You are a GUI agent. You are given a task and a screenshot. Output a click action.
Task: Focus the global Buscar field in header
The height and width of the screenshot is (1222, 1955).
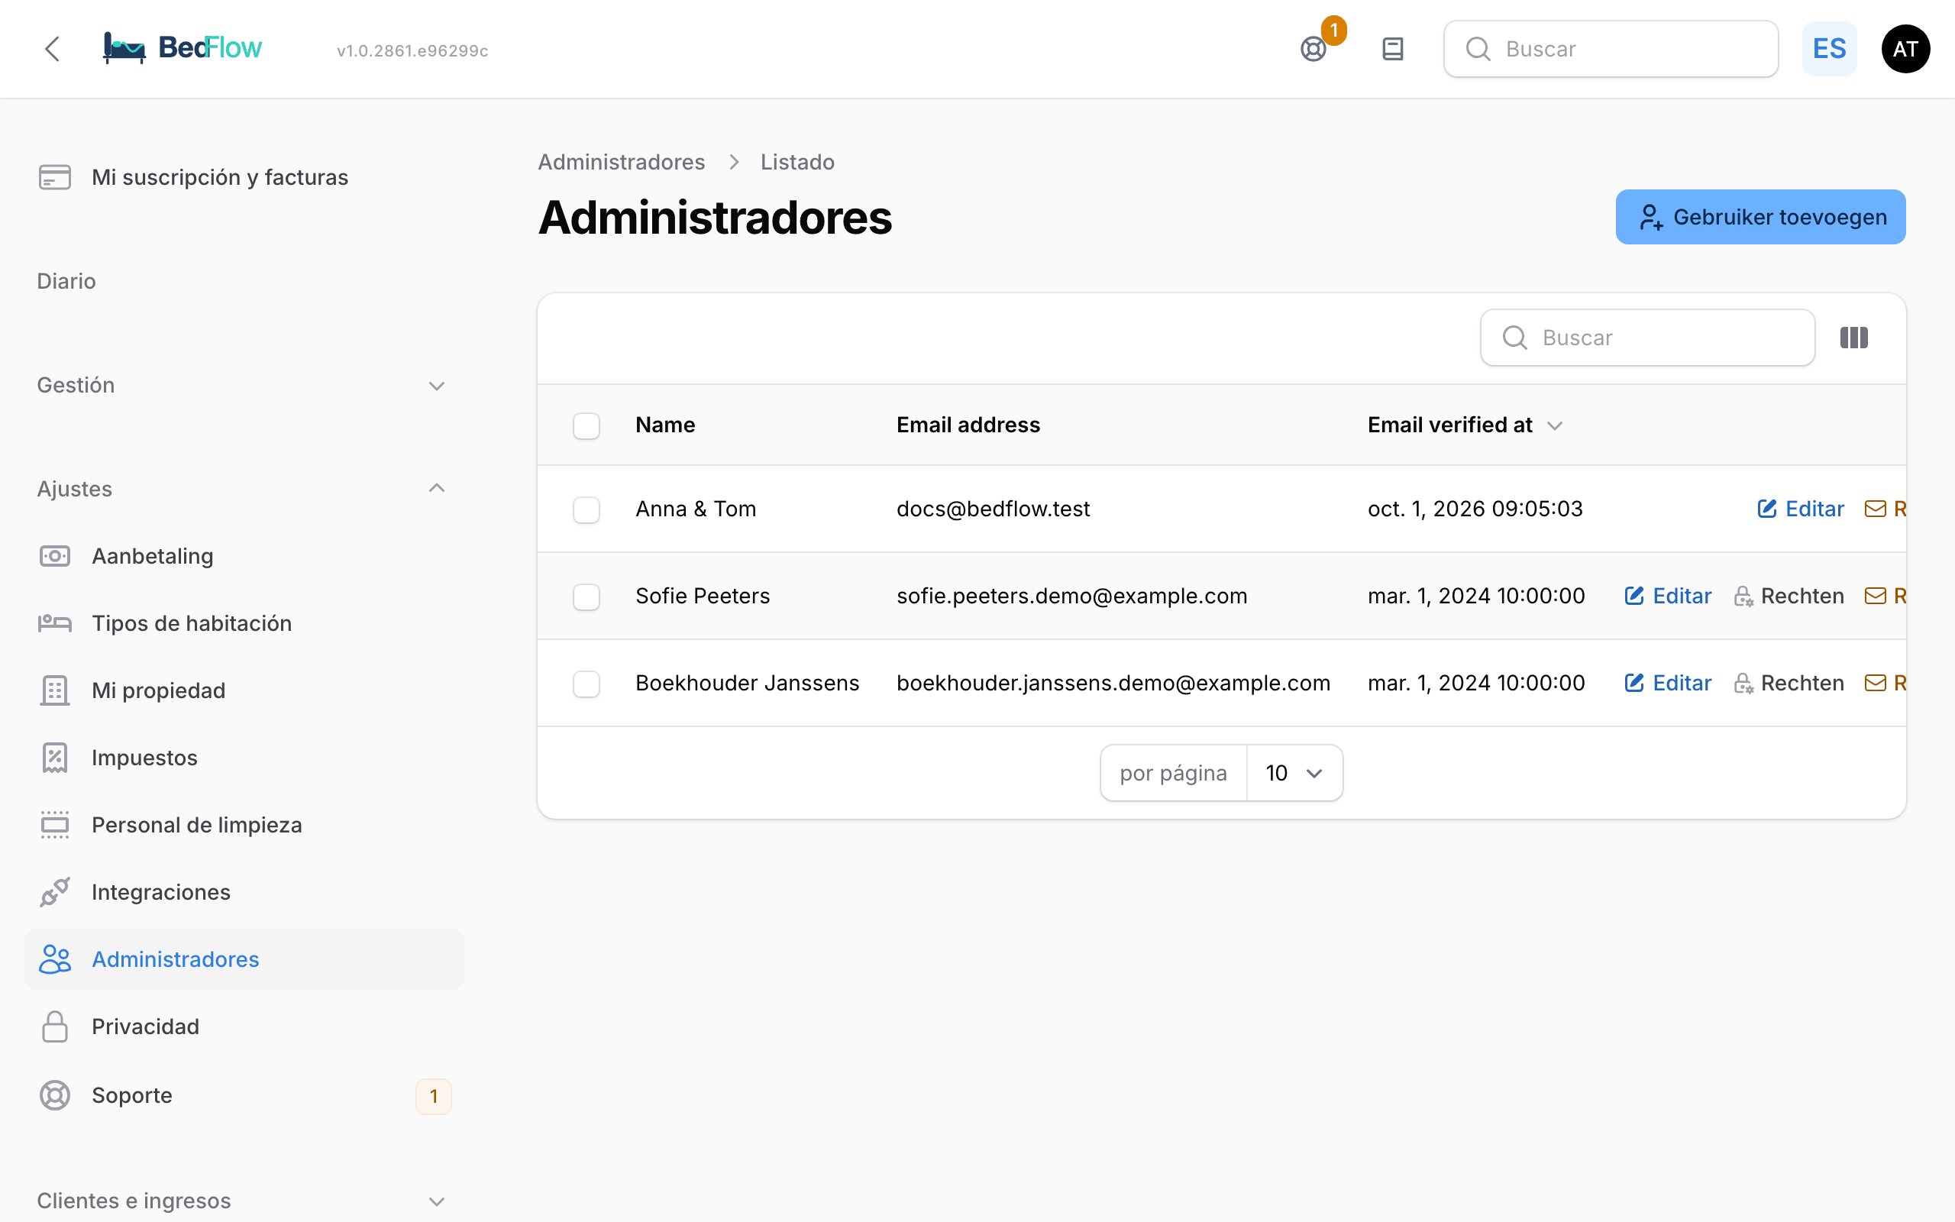point(1611,50)
